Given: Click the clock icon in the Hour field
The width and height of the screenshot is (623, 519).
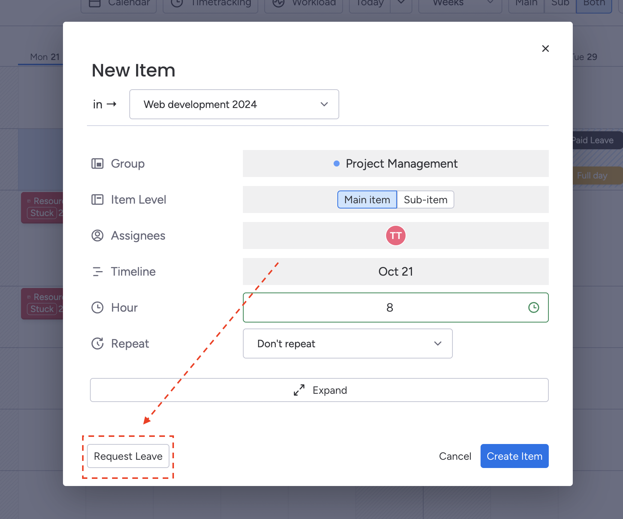Looking at the screenshot, I should pos(533,307).
